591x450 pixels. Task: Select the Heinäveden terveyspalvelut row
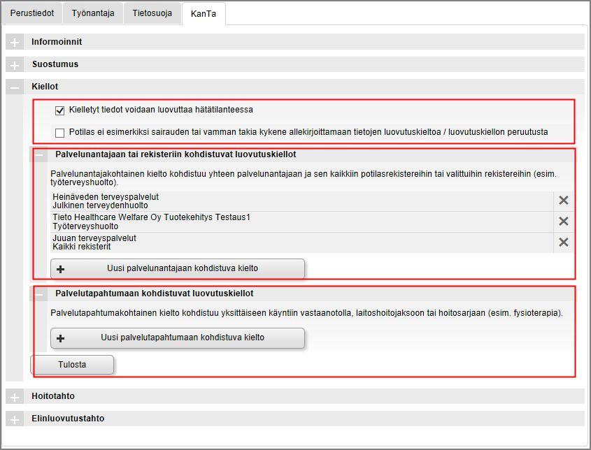[301, 201]
